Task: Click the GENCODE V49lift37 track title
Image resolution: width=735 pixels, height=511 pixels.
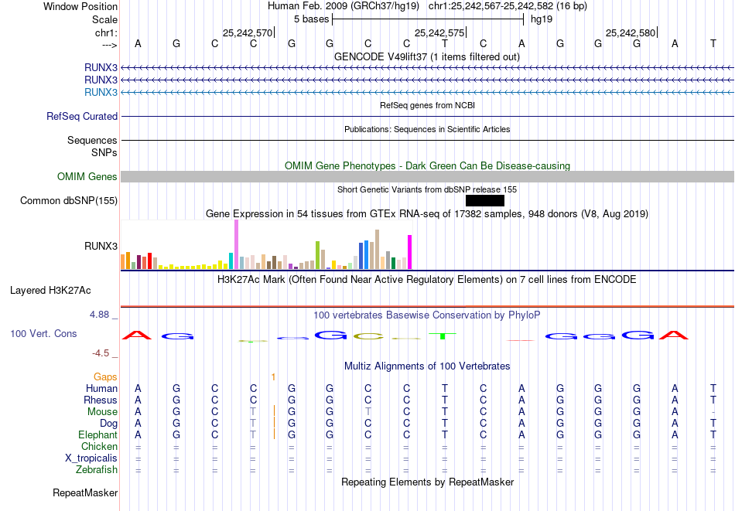Action: click(427, 56)
